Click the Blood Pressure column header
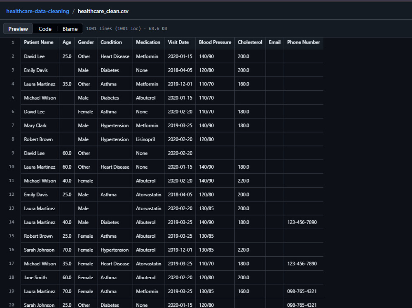The height and width of the screenshot is (308, 412). pos(215,42)
